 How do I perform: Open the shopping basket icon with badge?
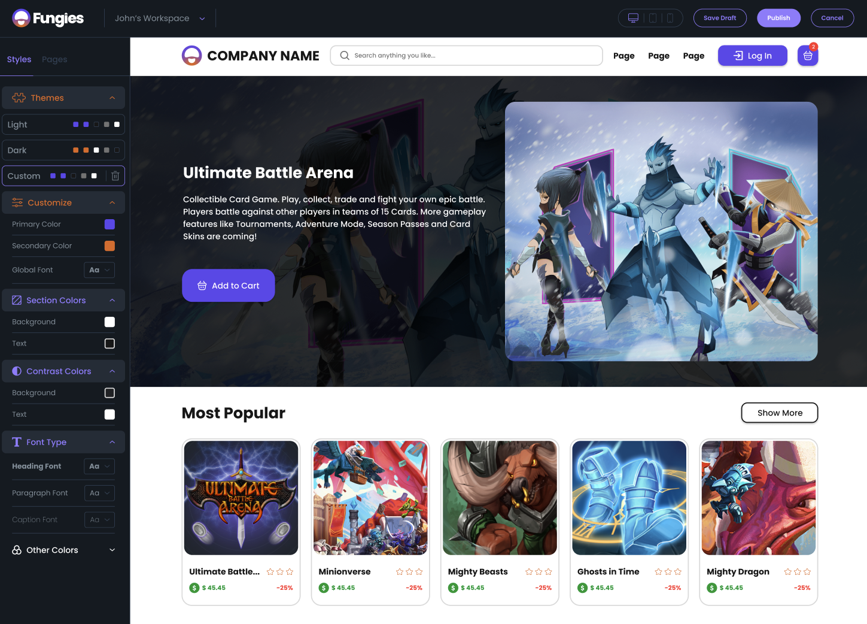tap(808, 56)
